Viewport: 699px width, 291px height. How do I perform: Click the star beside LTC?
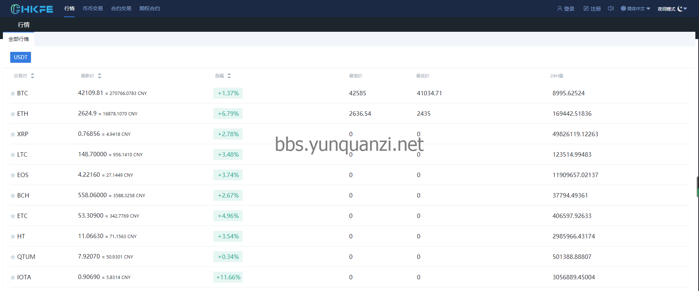(x=13, y=155)
